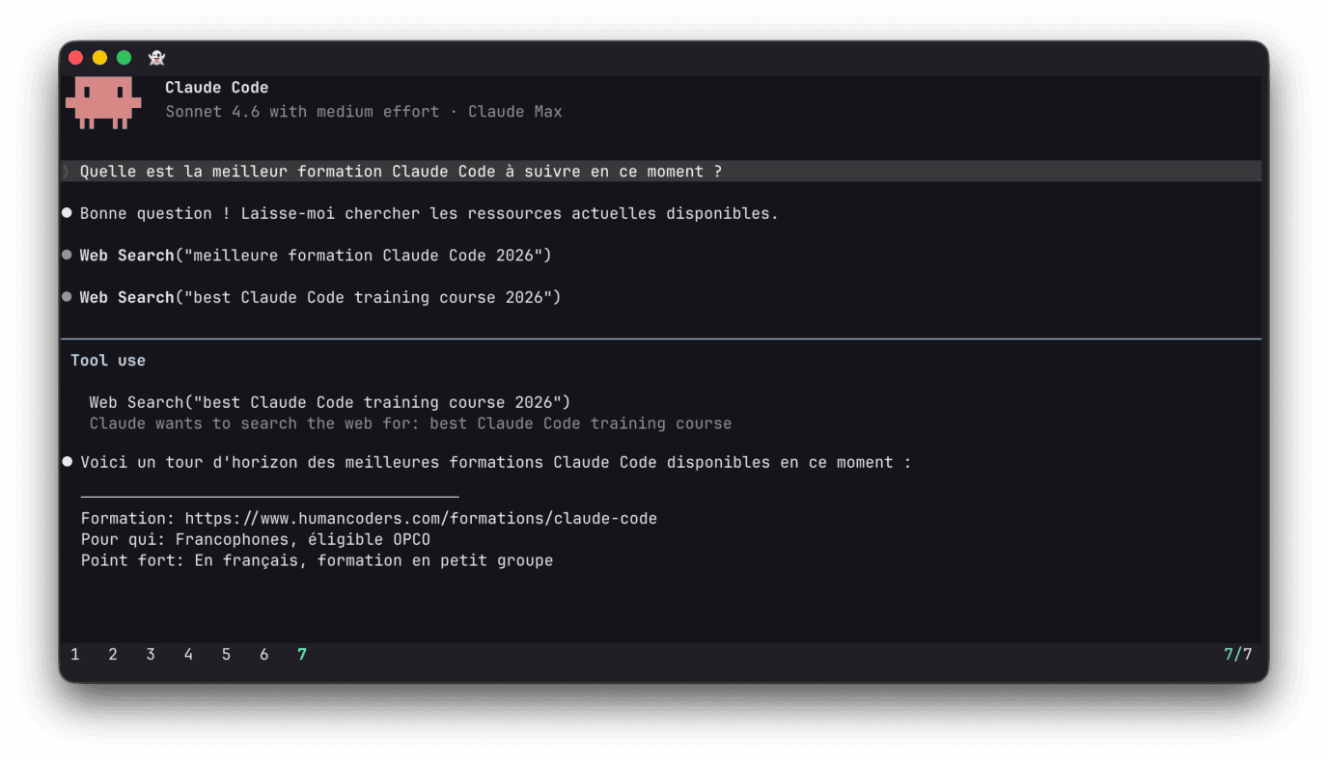Image resolution: width=1328 pixels, height=760 pixels.
Task: Click the 7/7 page progress indicator
Action: (x=1237, y=654)
